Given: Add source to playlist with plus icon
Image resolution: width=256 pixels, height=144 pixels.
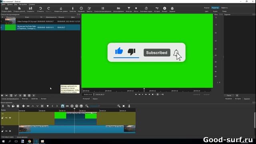Looking at the screenshot, I should 2,96.
